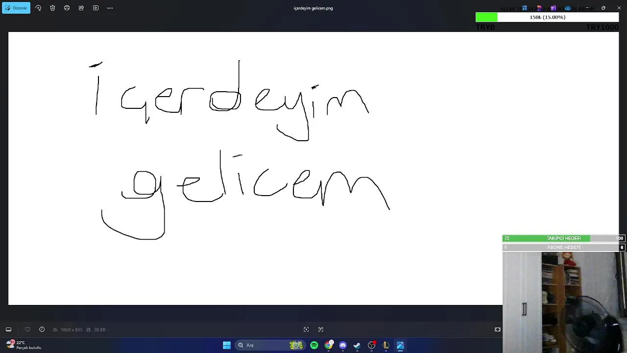Delete the image using the trash icon

coord(52,8)
